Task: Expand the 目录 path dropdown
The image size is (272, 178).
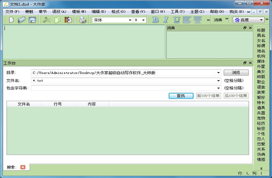Action: pos(219,73)
